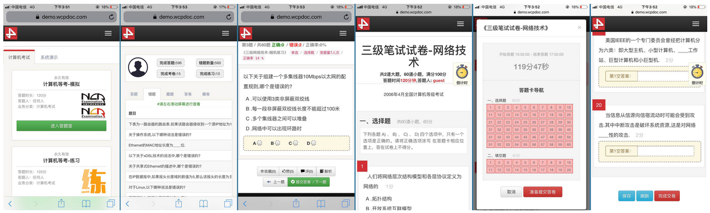
Task: Open Safari bookmarks under the practice question screen
Action: 321,203
